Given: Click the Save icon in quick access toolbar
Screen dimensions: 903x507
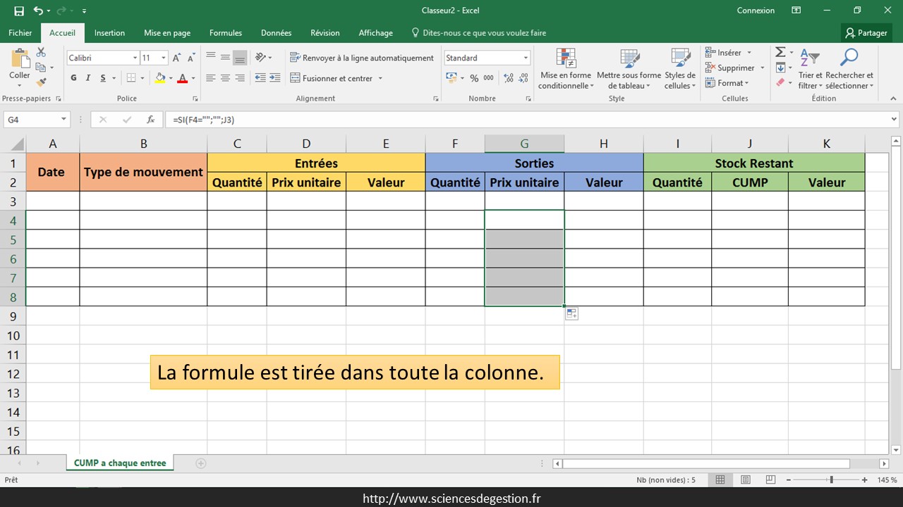Looking at the screenshot, I should coord(19,11).
